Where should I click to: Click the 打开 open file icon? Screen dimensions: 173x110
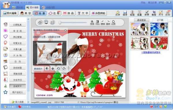(118, 13)
